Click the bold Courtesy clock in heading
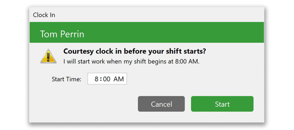Image resolution: width=294 pixels, height=130 pixels. pos(134,52)
